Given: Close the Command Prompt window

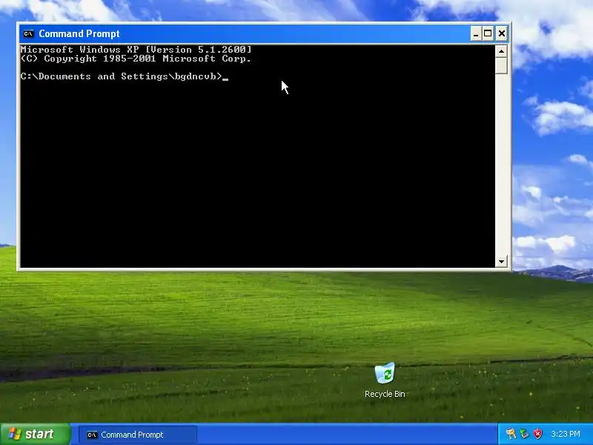Looking at the screenshot, I should [x=502, y=33].
